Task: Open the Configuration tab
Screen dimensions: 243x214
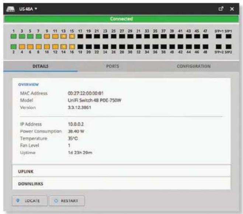Action: point(194,66)
